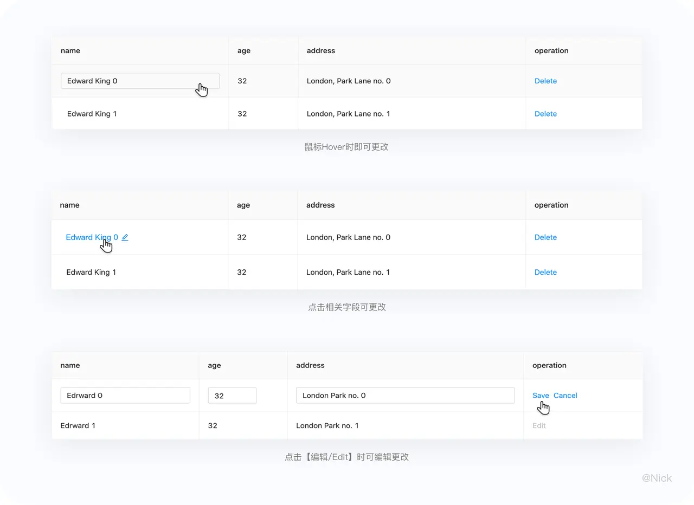The width and height of the screenshot is (694, 505).
Task: Click the name column header in bottom table
Action: click(70, 365)
